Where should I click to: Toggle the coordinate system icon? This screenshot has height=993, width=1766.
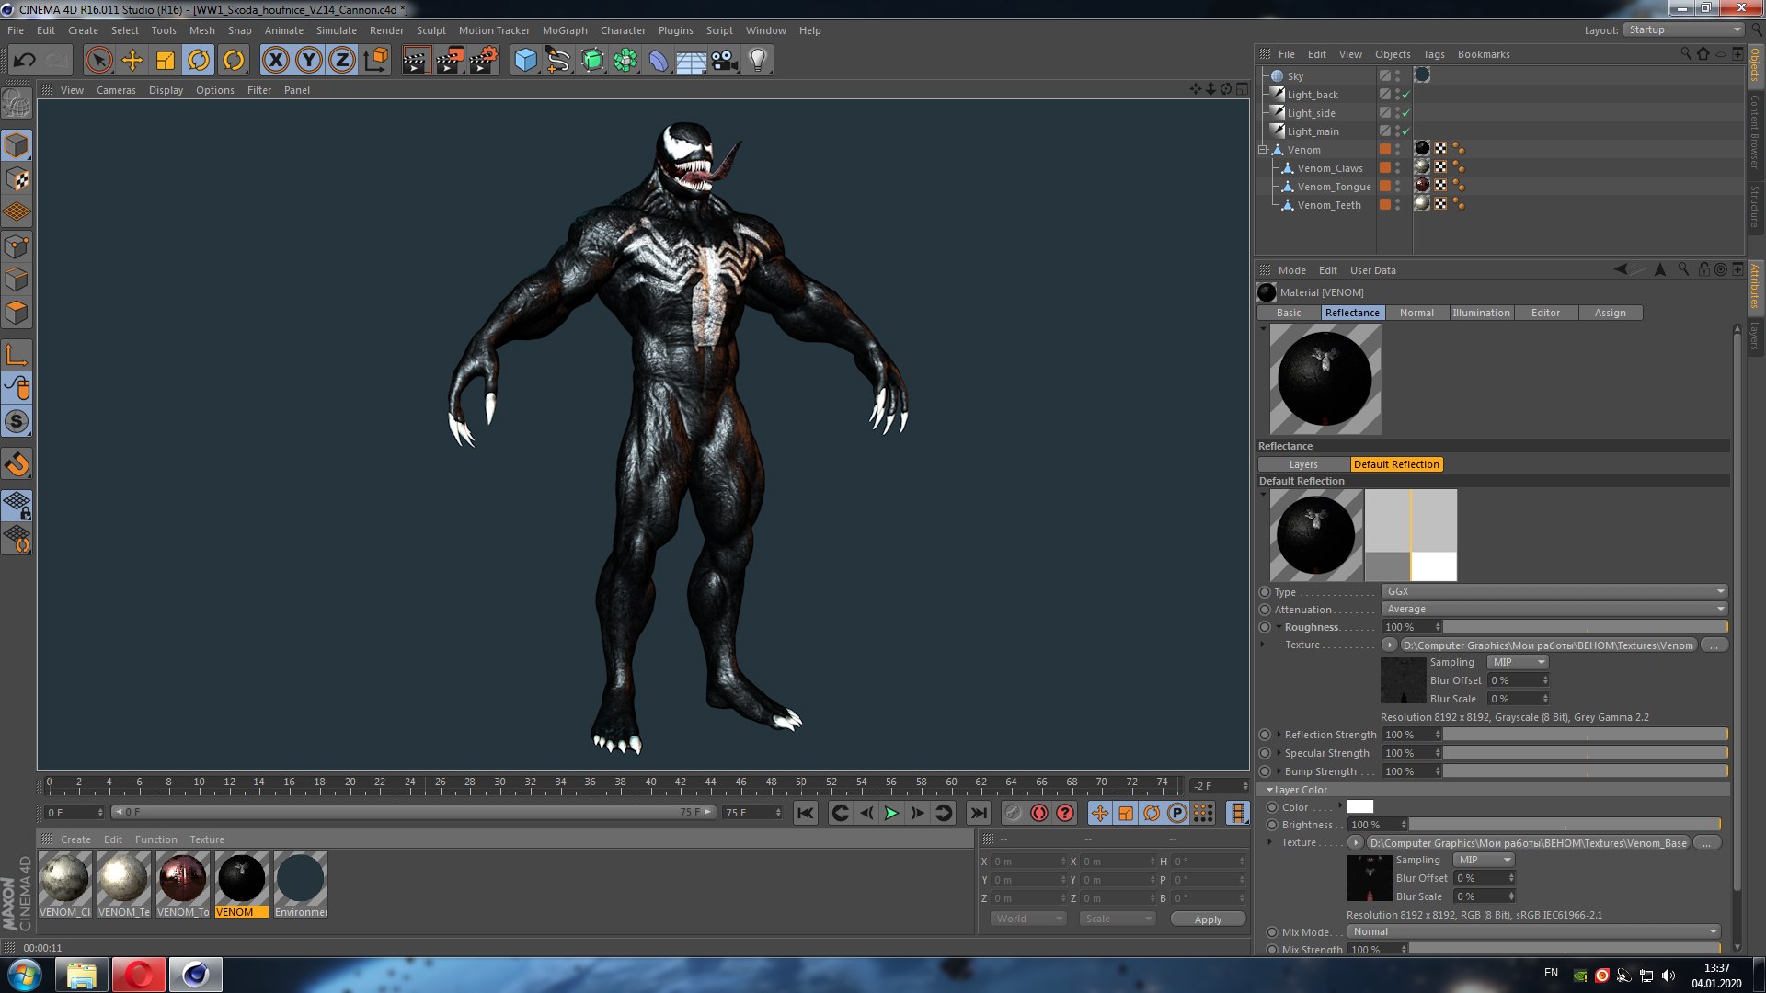tap(375, 61)
